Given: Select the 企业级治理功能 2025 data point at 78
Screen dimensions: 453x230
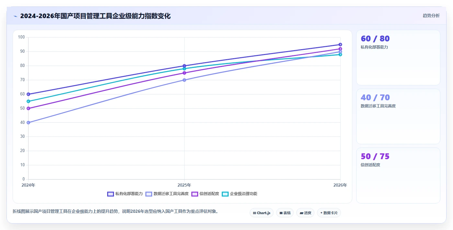Looking at the screenshot, I should coord(184,69).
